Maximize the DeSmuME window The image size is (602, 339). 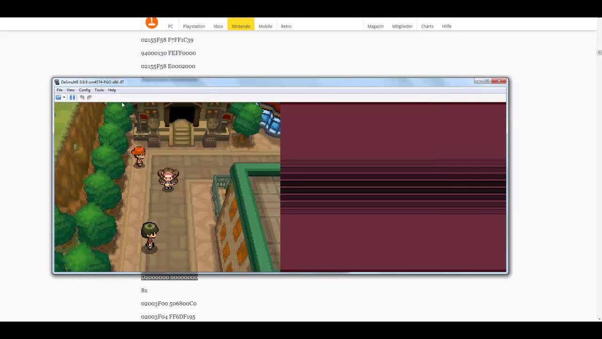(487, 81)
